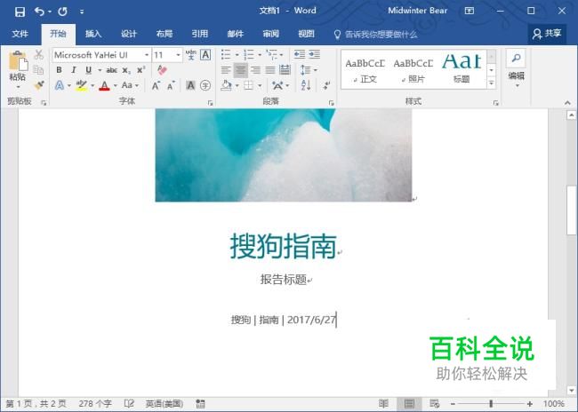578x412 pixels.
Task: Toggle subscript formatting
Action: (126, 70)
